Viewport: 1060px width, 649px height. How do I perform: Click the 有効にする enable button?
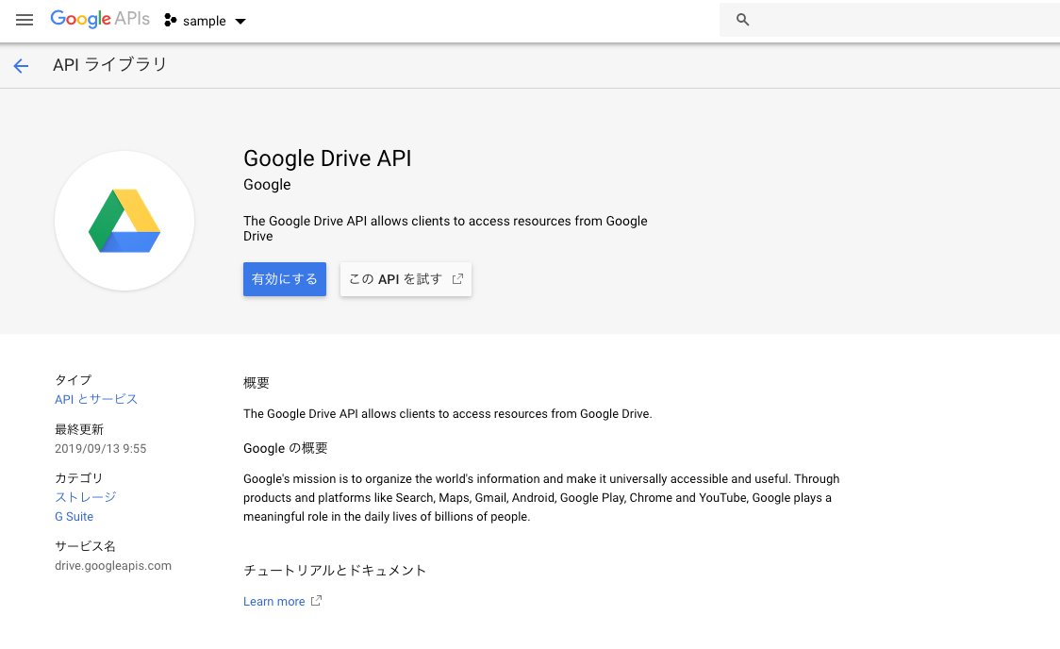tap(285, 279)
